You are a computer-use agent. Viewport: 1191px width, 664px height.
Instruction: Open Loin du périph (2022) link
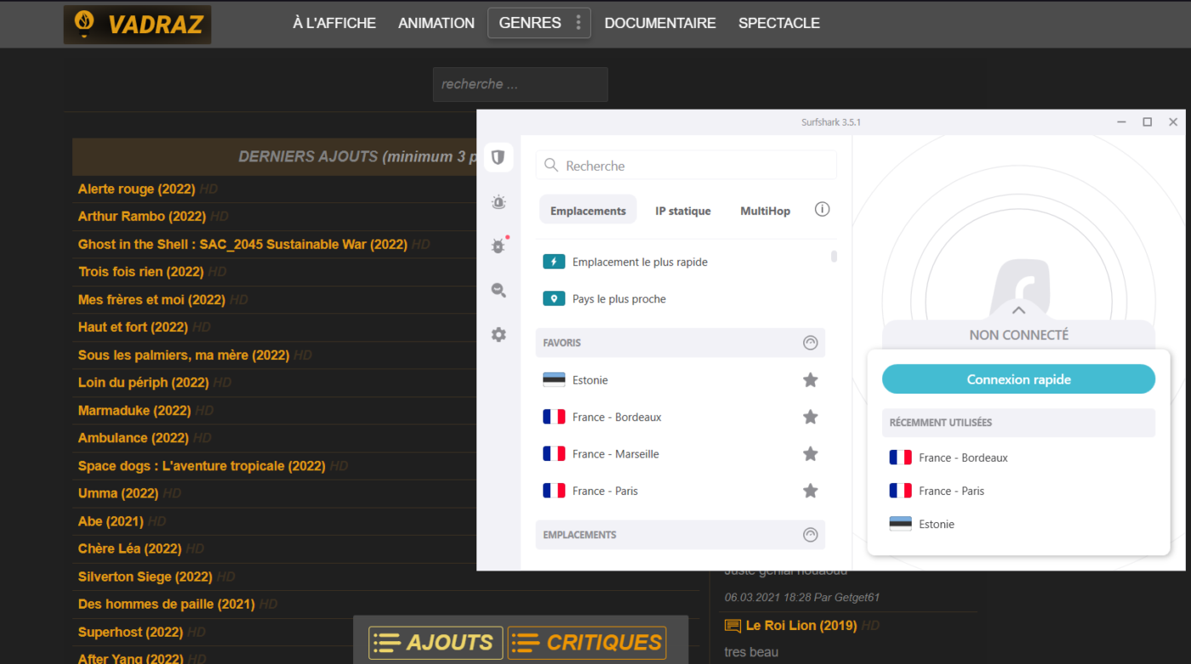(143, 382)
